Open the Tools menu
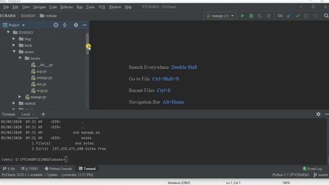The image size is (329, 185). point(90,7)
